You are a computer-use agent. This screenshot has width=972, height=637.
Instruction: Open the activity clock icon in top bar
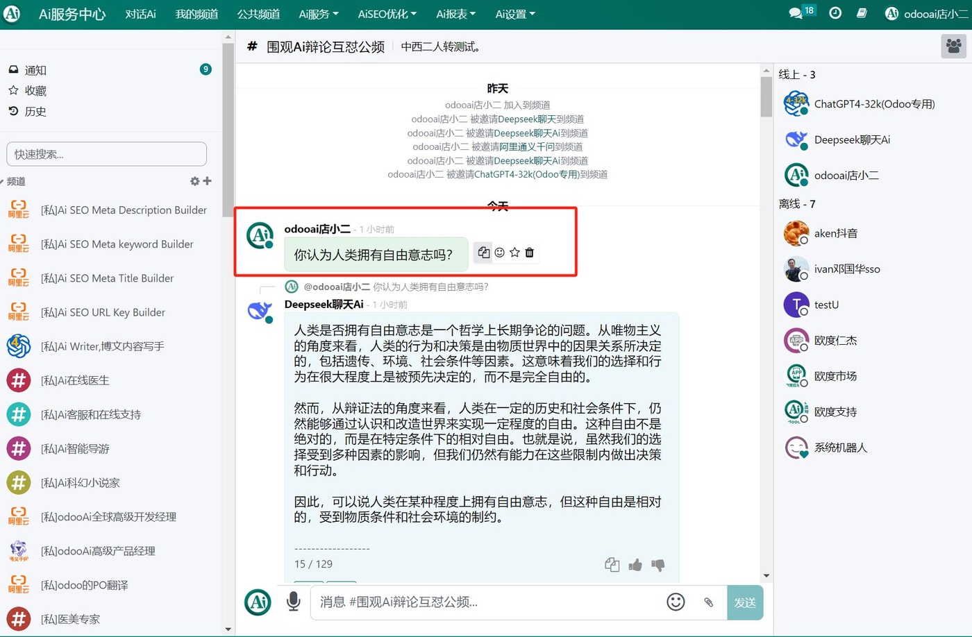[835, 12]
